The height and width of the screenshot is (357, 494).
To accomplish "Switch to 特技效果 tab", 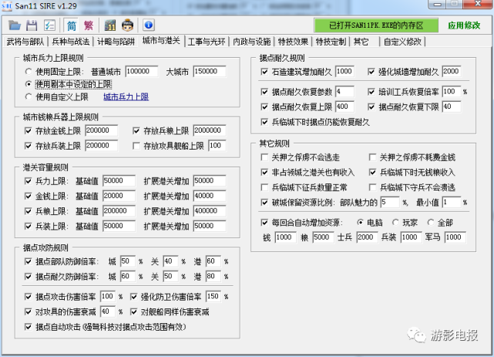I will pos(293,42).
